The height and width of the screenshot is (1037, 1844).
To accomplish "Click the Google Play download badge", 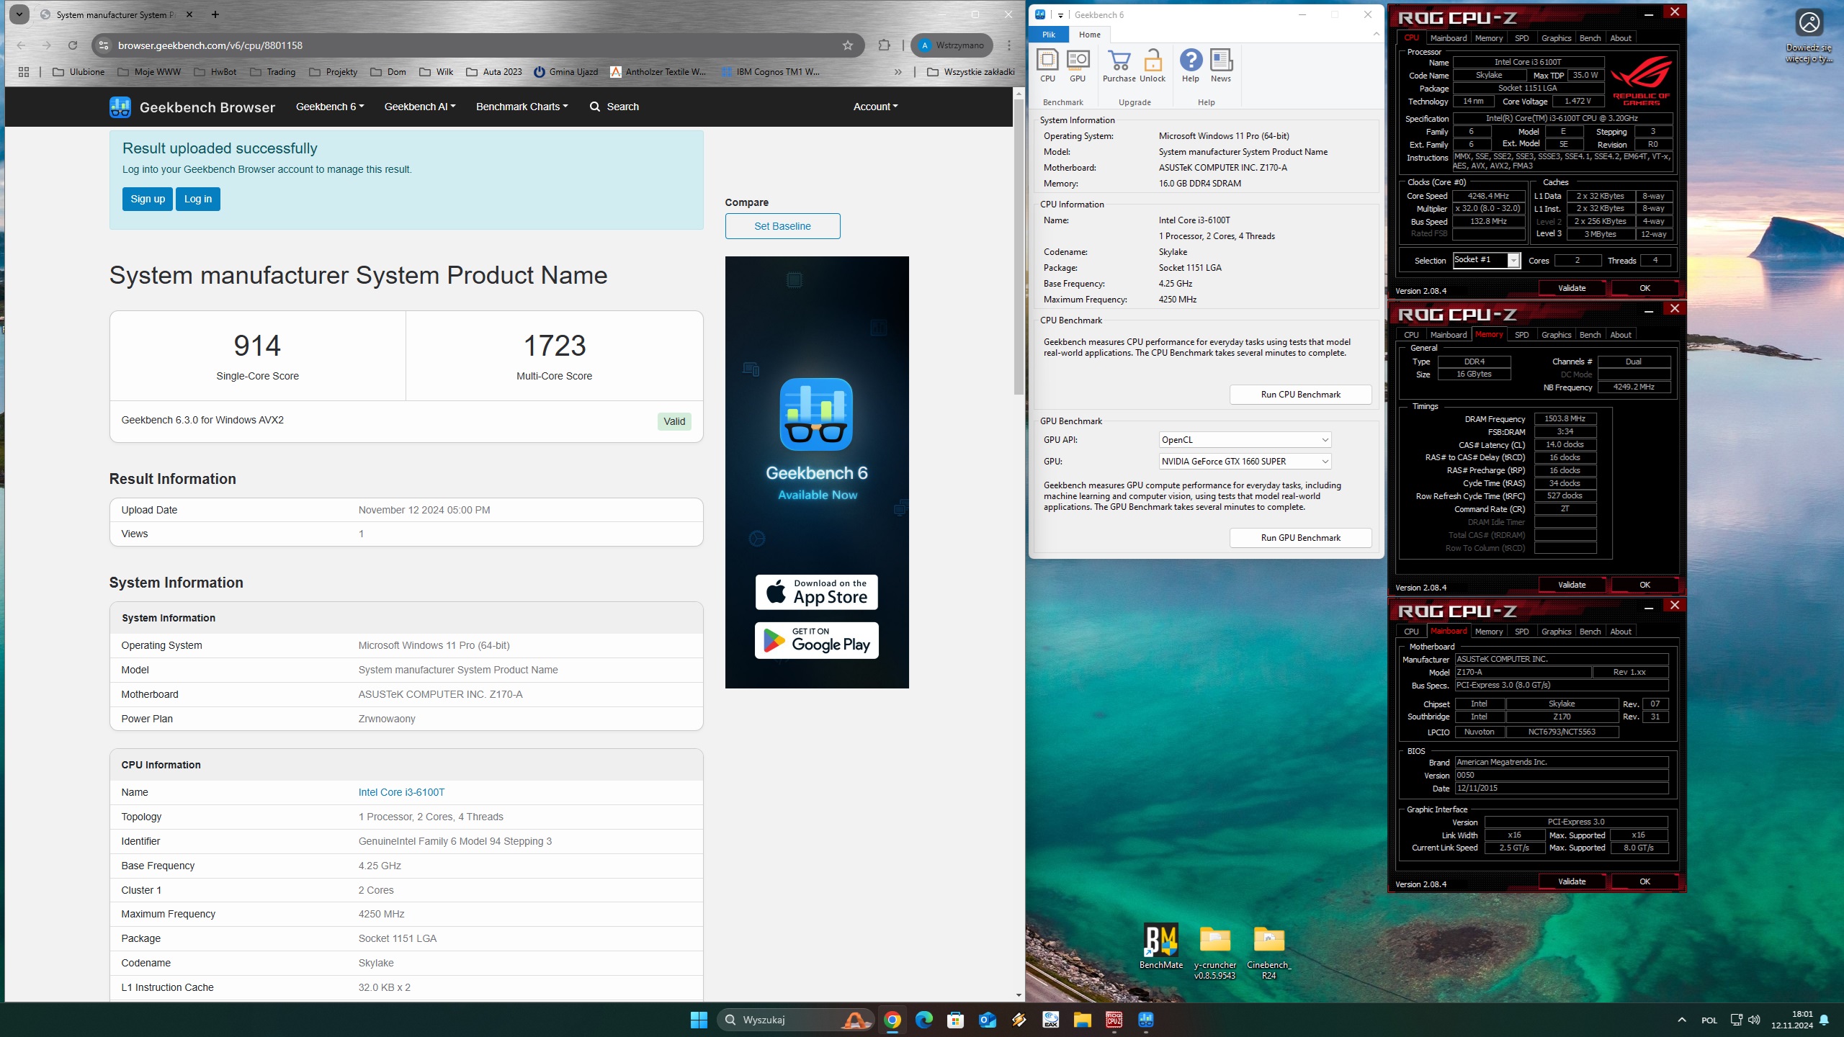I will pos(816,640).
